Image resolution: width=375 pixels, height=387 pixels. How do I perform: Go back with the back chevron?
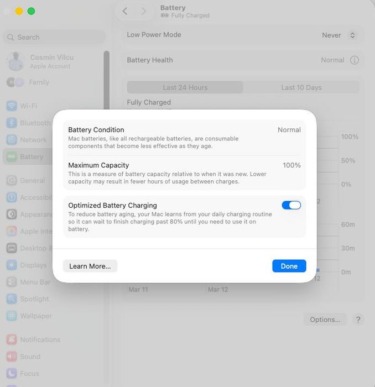point(125,11)
